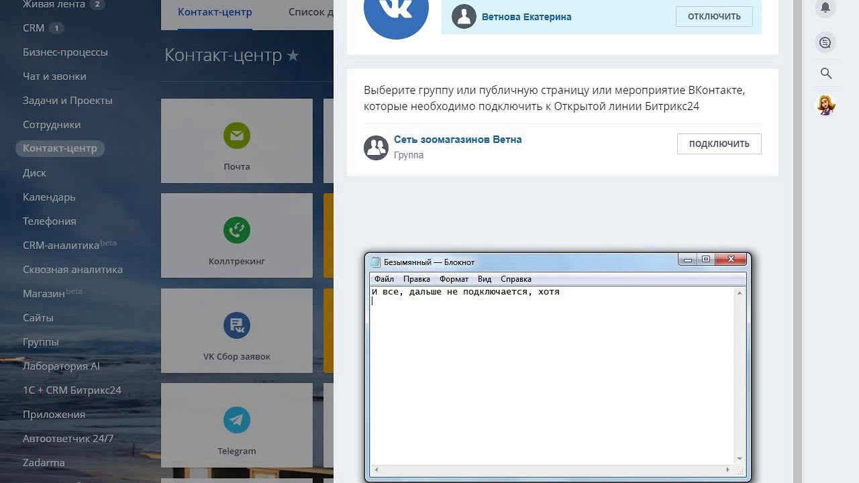Open 1С + CRM Битрикс24 in sidebar

[x=72, y=390]
